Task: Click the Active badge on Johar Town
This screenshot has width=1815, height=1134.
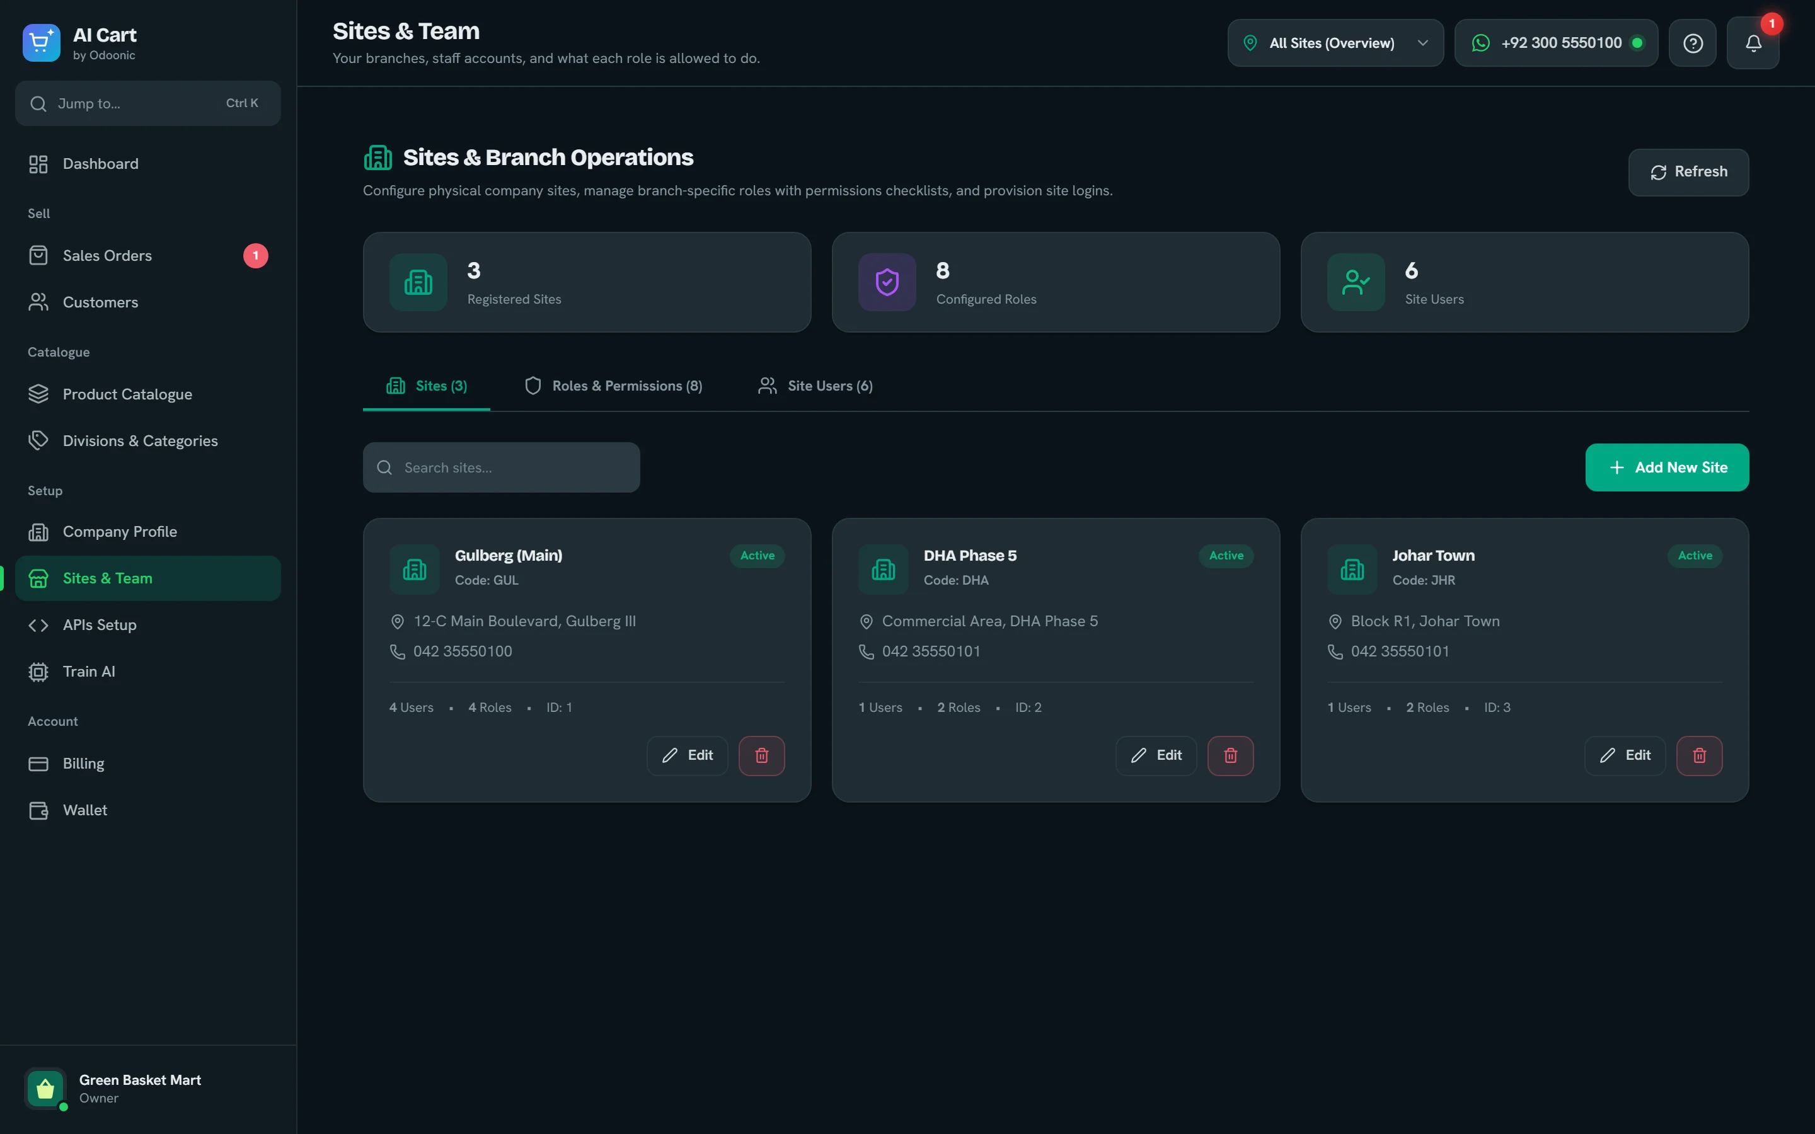Action: tap(1694, 556)
